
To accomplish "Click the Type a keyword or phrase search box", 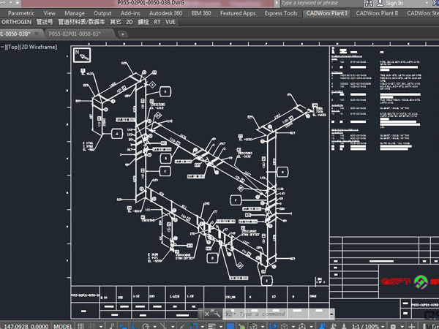I will click(320, 3).
